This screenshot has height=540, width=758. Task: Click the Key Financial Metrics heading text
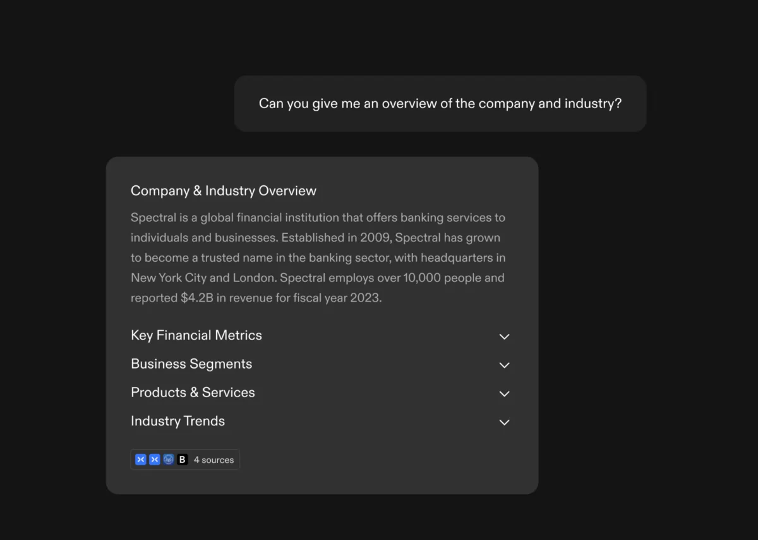pyautogui.click(x=196, y=336)
